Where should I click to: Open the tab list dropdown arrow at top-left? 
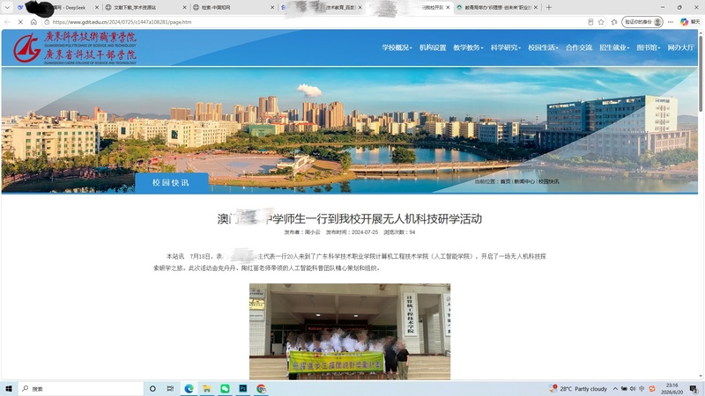click(x=7, y=7)
